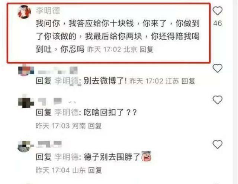Click 回复 next to 昨天 17:02 江苏
This screenshot has height=184, width=238.
188,81
